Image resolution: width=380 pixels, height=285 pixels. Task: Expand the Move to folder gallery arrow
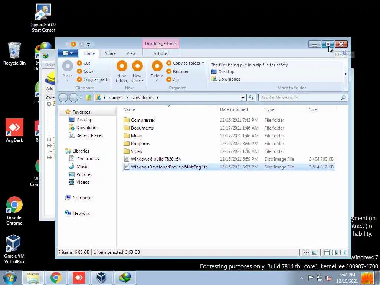click(346, 74)
